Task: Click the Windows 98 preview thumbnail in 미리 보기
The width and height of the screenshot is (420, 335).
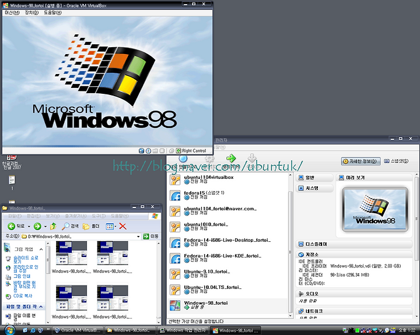Action: tap(375, 210)
